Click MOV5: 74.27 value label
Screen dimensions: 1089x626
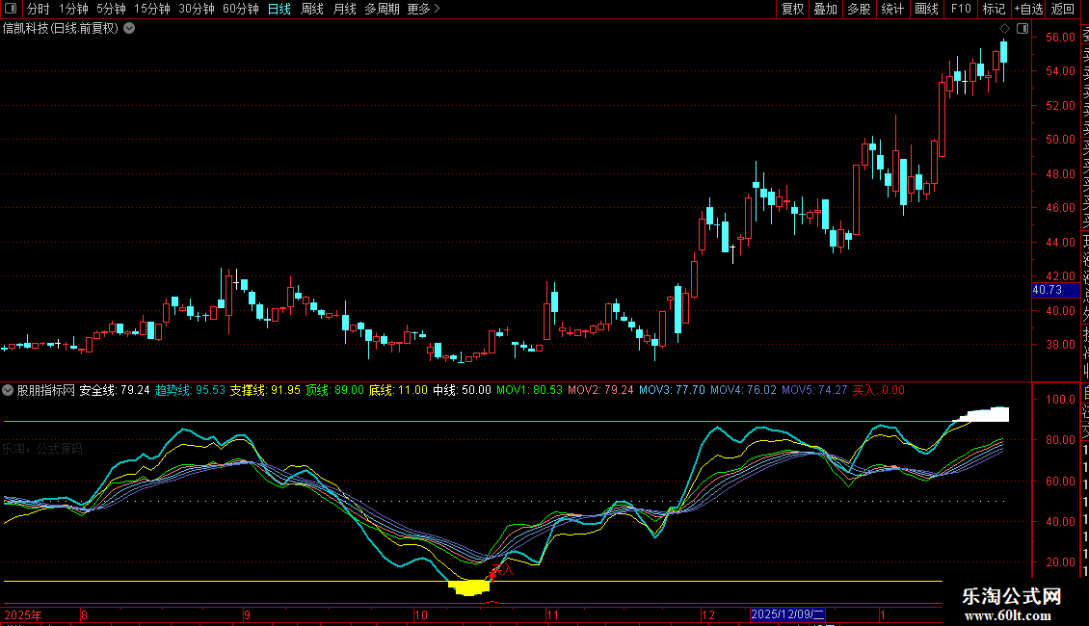pyautogui.click(x=814, y=390)
